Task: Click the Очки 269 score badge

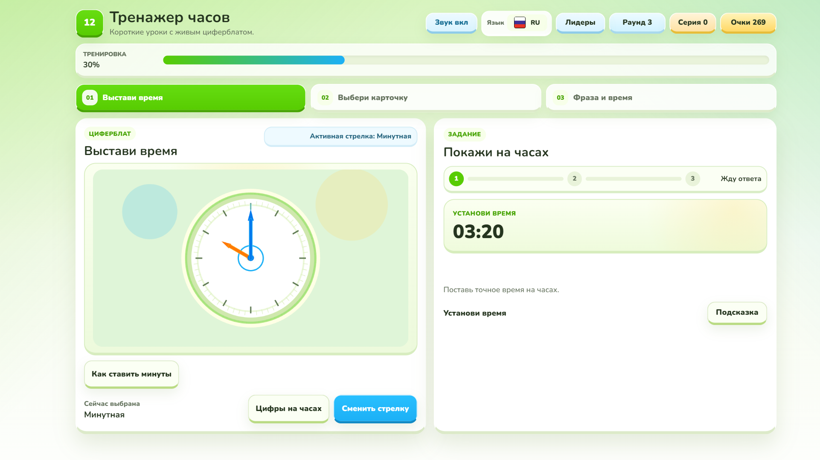Action: [x=748, y=23]
